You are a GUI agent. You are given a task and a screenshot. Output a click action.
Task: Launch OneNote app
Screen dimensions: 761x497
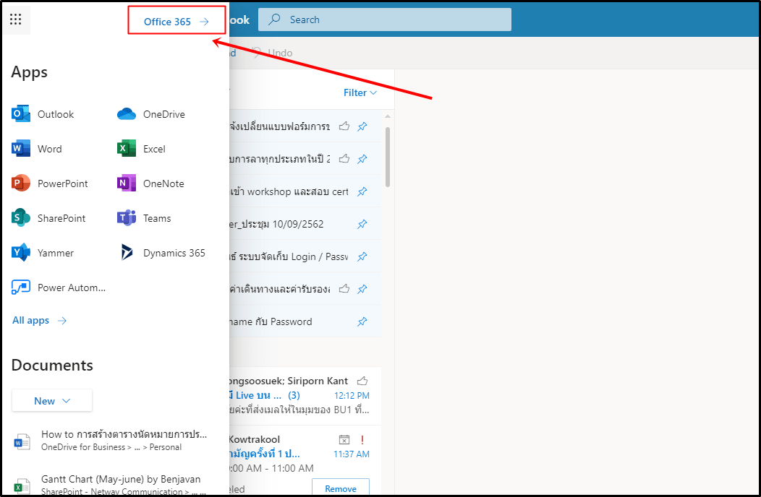coord(150,183)
